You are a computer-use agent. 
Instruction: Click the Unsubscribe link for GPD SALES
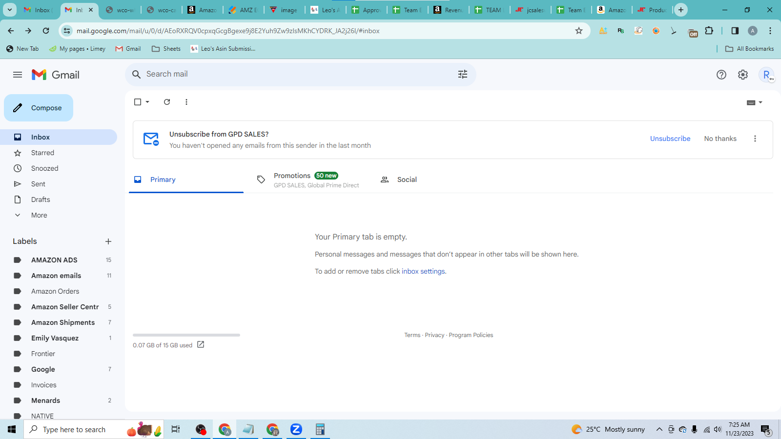[670, 139]
